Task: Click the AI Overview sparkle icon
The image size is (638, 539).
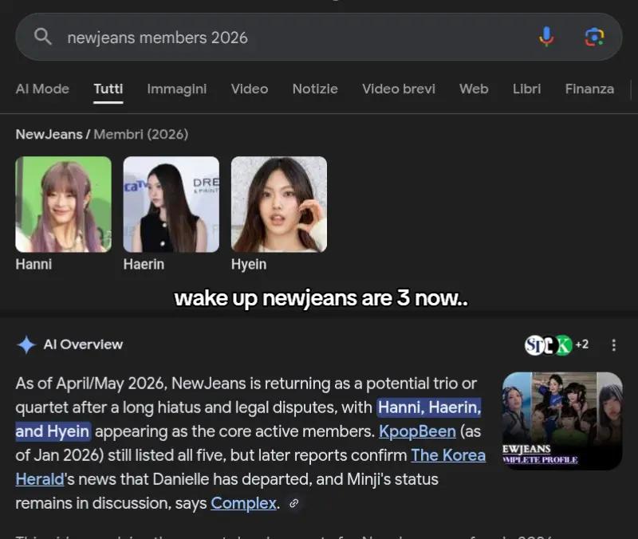Action: coord(26,344)
